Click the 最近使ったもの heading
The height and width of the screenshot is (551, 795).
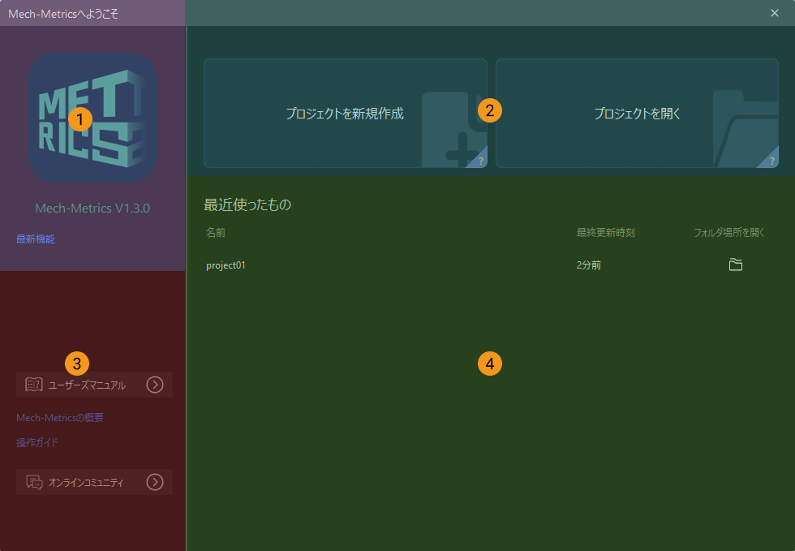click(x=247, y=204)
